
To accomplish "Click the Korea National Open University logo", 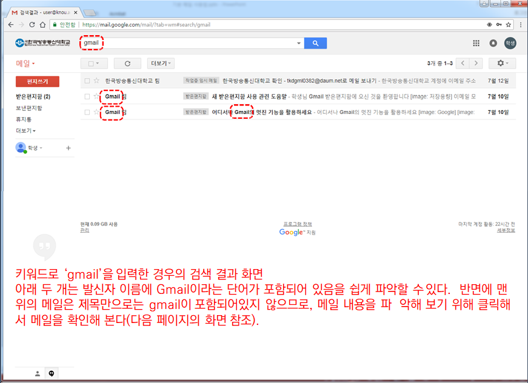I will click(42, 43).
